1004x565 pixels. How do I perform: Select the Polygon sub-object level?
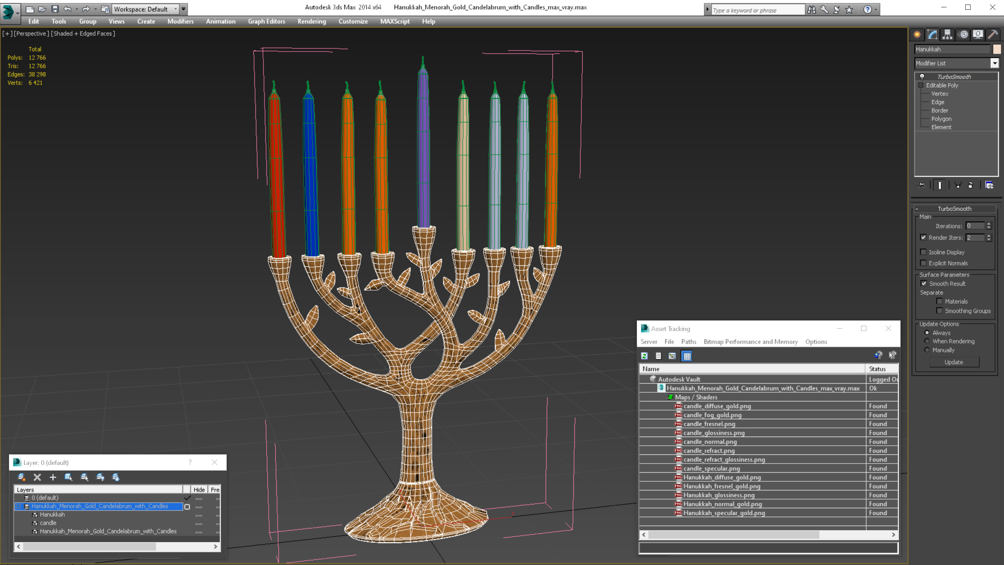click(x=941, y=119)
